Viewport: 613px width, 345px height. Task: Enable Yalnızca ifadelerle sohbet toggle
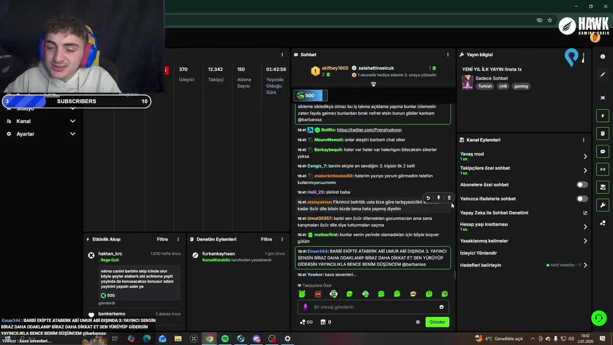coord(582,199)
